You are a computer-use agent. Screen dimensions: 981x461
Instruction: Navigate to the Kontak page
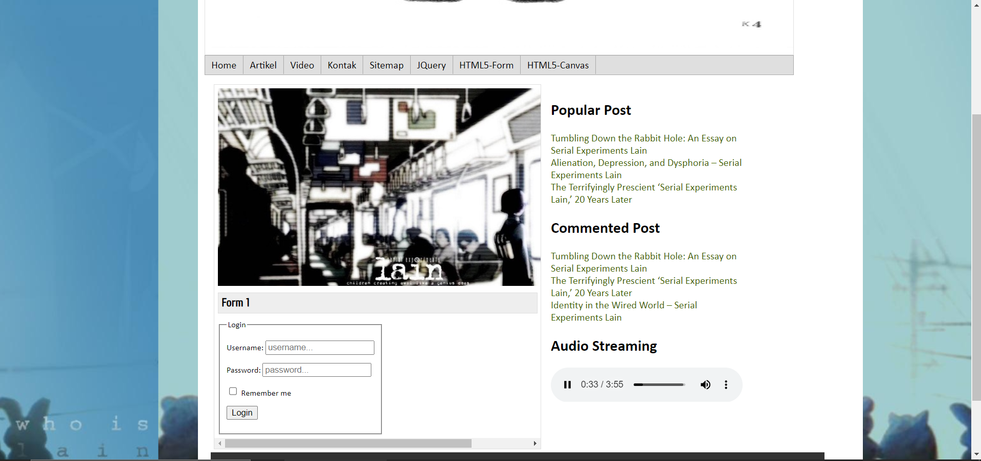point(342,65)
